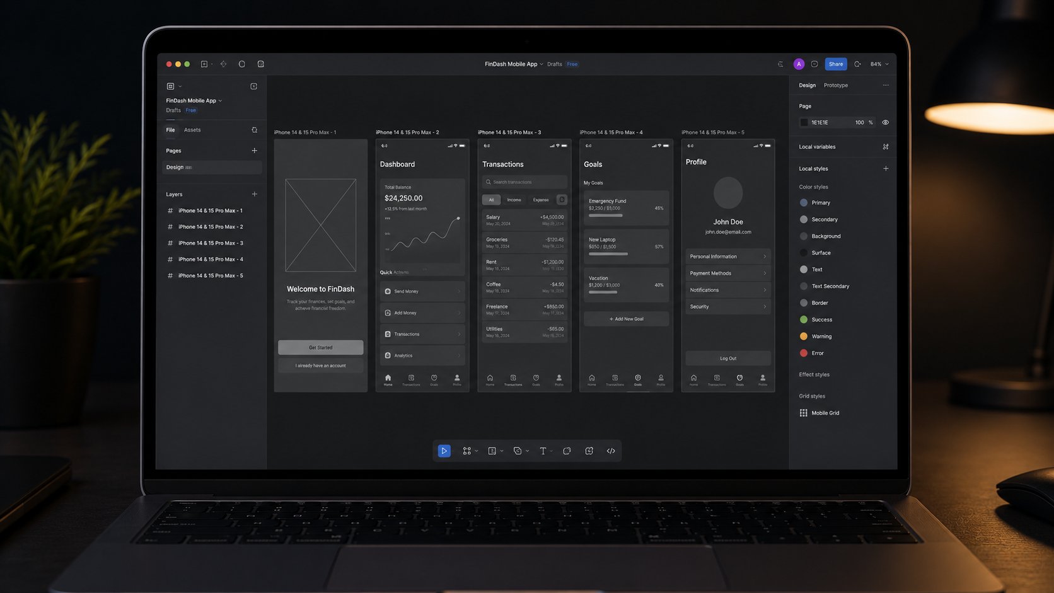Image resolution: width=1054 pixels, height=593 pixels.
Task: Click Send Money row in Dashboard frame
Action: [x=422, y=291]
